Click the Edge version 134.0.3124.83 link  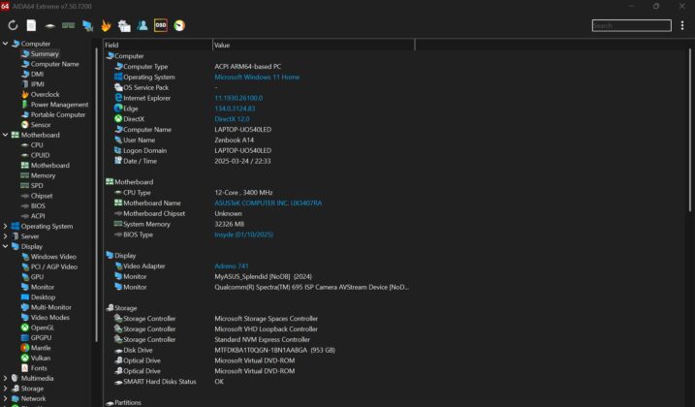click(x=235, y=109)
